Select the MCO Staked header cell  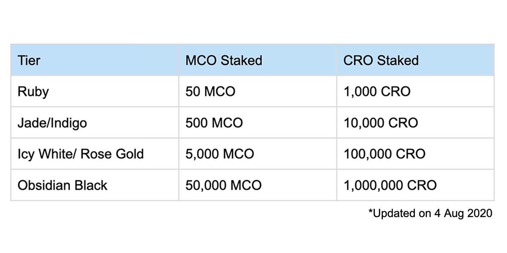(x=224, y=60)
